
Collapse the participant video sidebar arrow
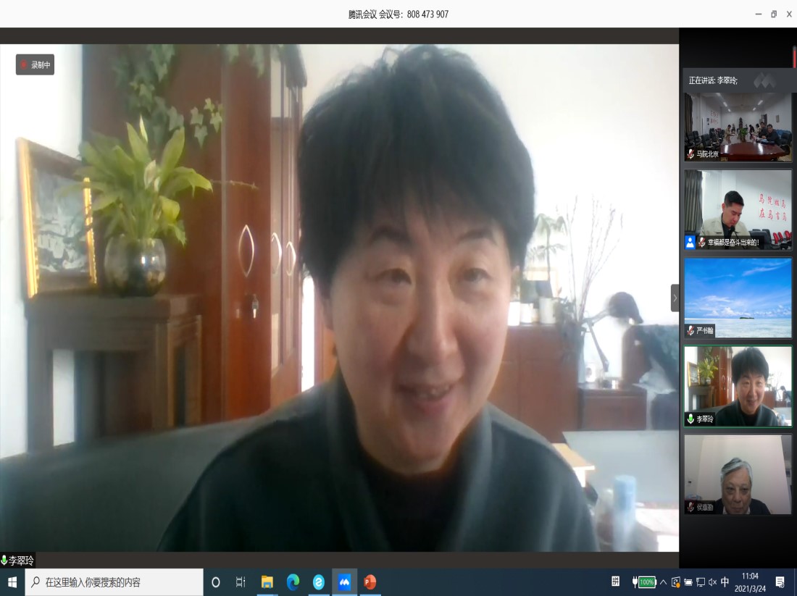[x=675, y=298]
